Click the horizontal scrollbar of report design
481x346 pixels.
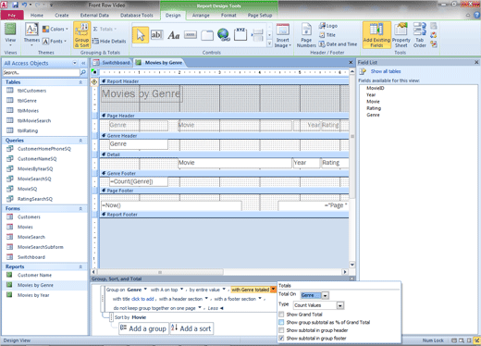(x=219, y=272)
